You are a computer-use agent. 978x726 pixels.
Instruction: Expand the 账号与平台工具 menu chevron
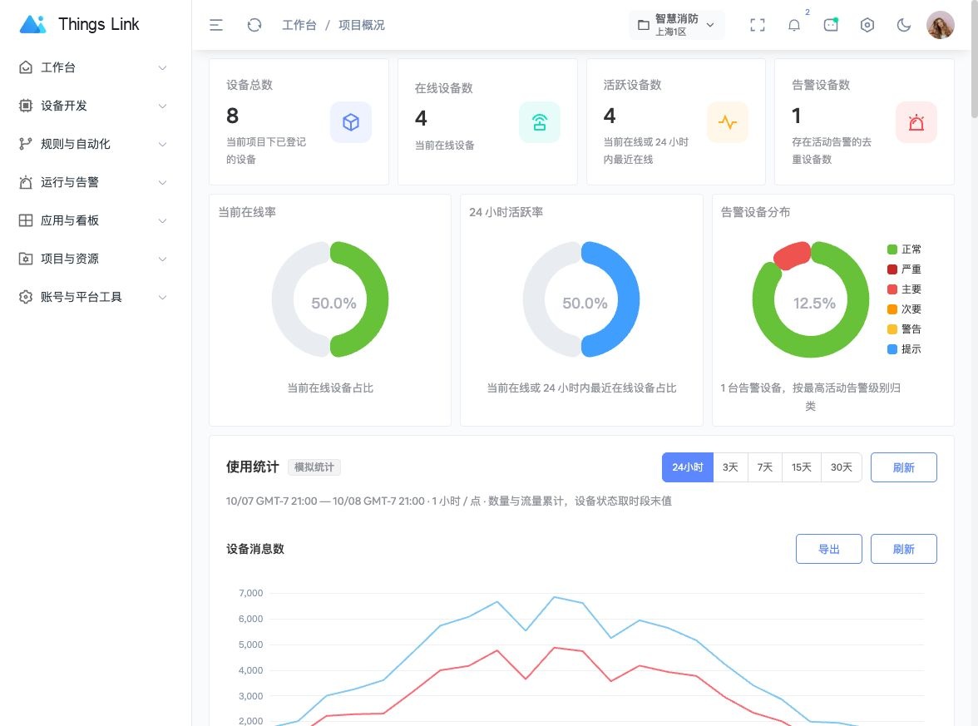[x=162, y=298]
